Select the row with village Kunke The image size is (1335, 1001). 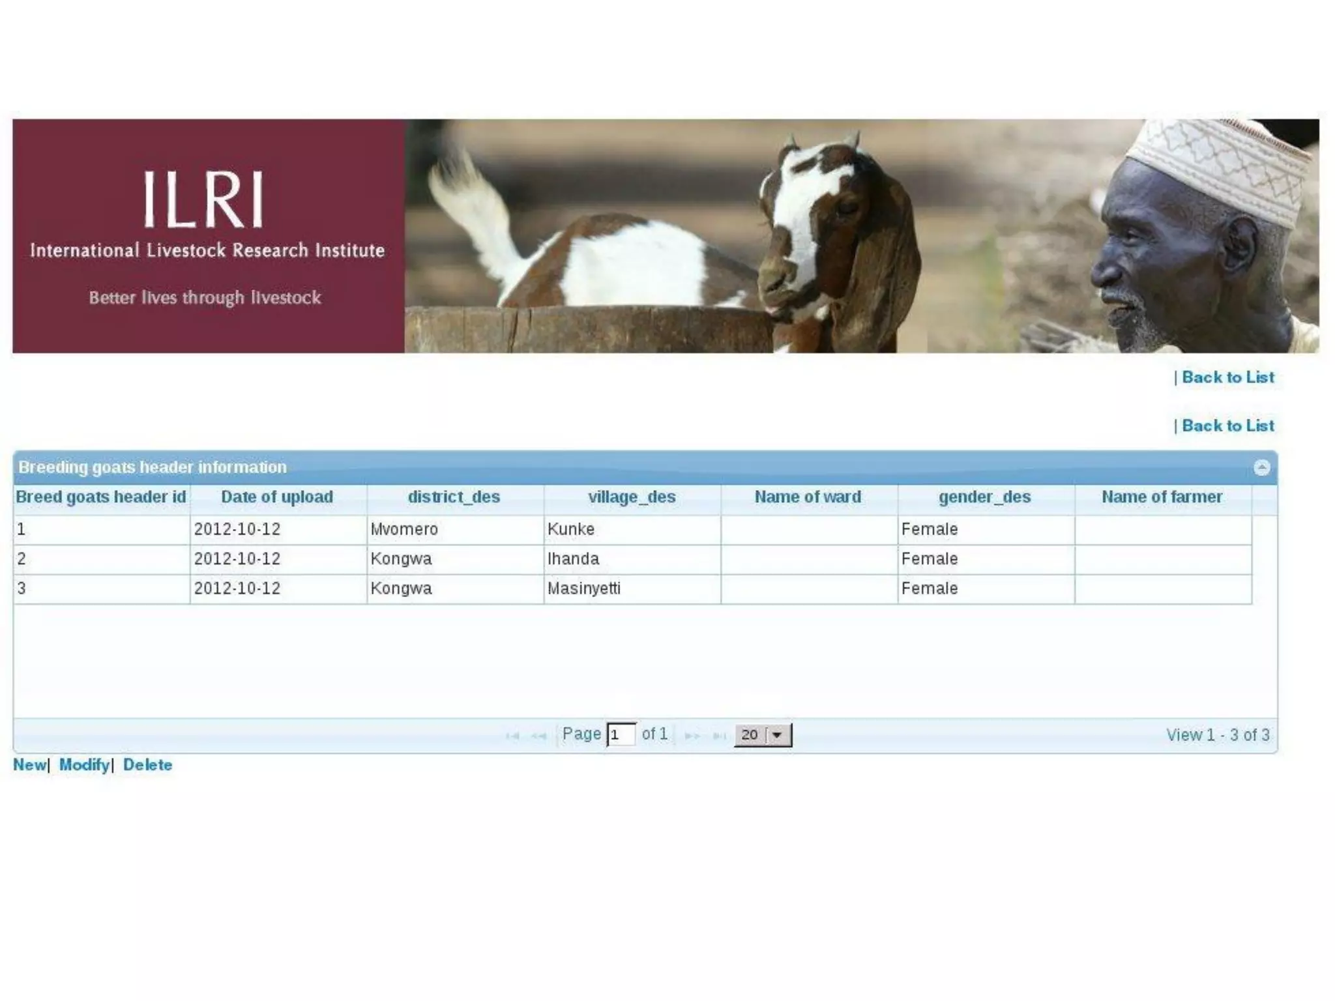[570, 529]
